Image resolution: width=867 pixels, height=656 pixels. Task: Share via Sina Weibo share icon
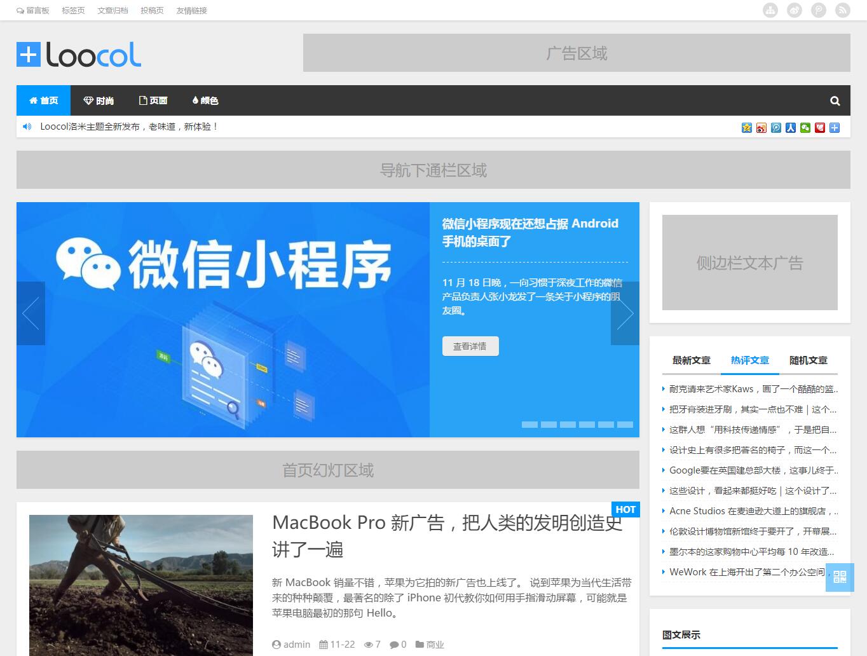(761, 128)
